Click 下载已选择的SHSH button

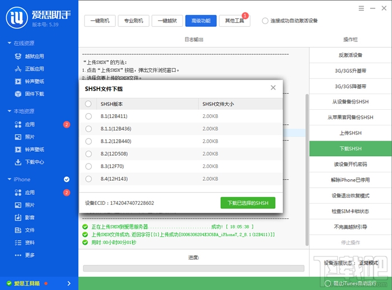248,203
